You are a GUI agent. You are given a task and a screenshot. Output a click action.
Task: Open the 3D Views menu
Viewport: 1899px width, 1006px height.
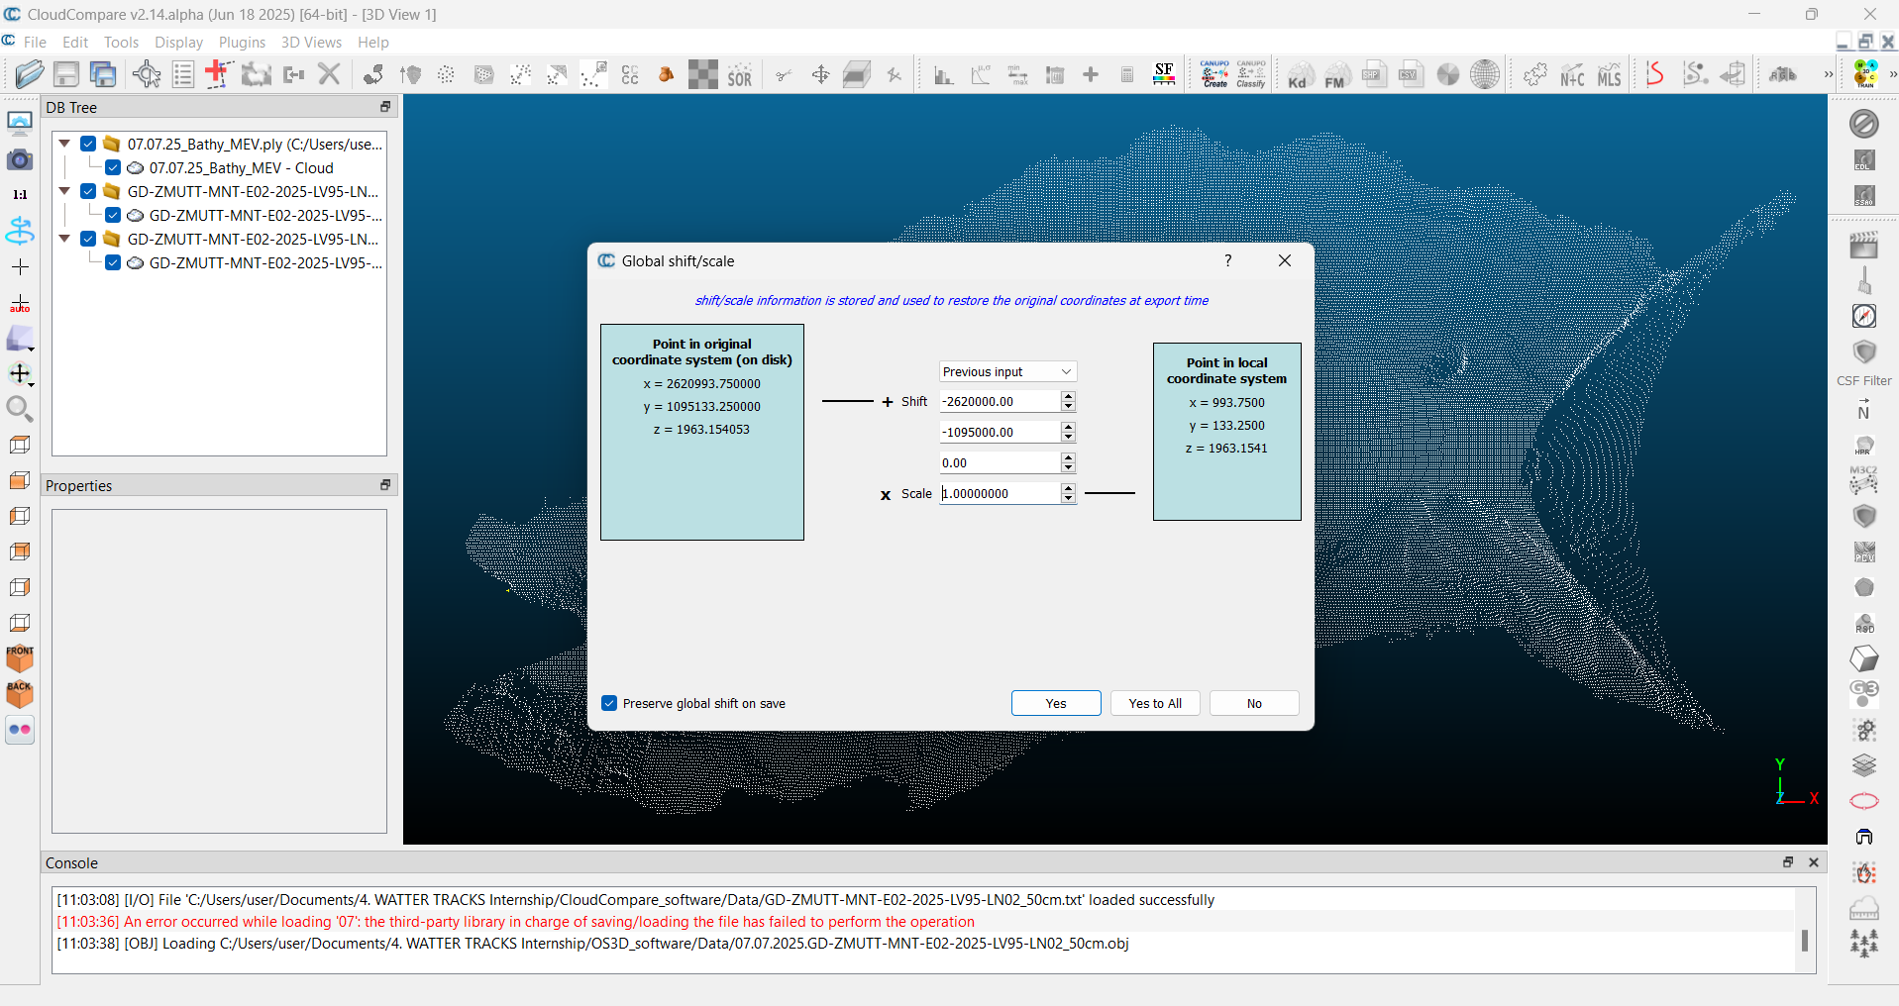(311, 43)
